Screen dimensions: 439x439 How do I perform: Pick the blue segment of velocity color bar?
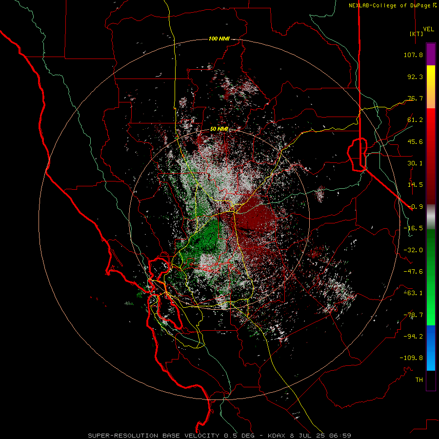pos(431,348)
